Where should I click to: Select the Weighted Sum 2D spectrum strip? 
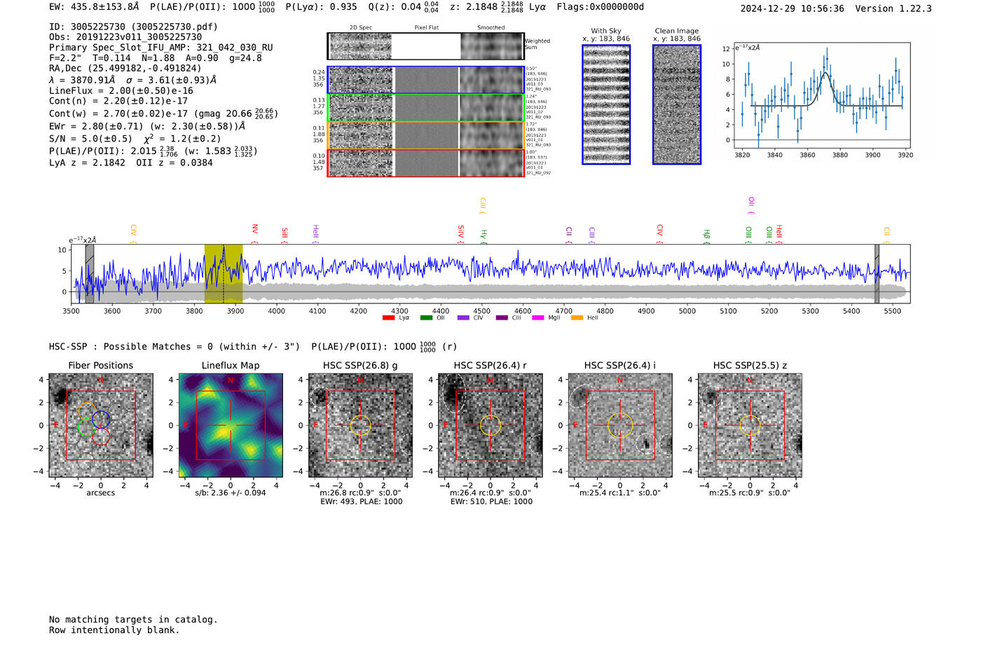[x=425, y=46]
